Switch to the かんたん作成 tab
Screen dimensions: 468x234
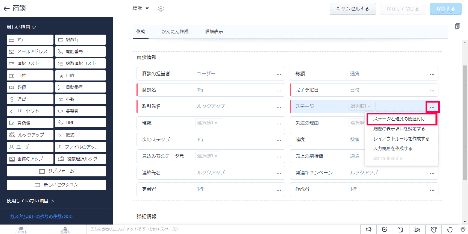pos(175,32)
